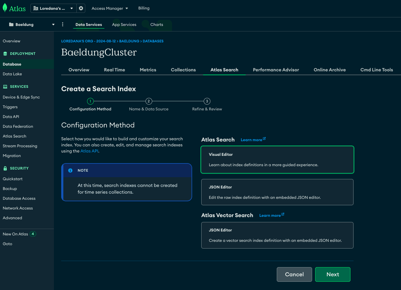Open New On Atlas in sidebar
Screen dimensions: 401x290
(15, 234)
